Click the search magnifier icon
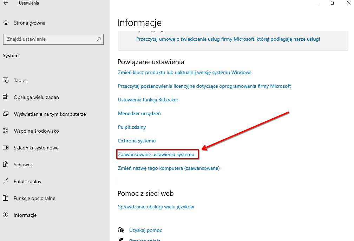This screenshot has width=354, height=241. tap(99, 39)
